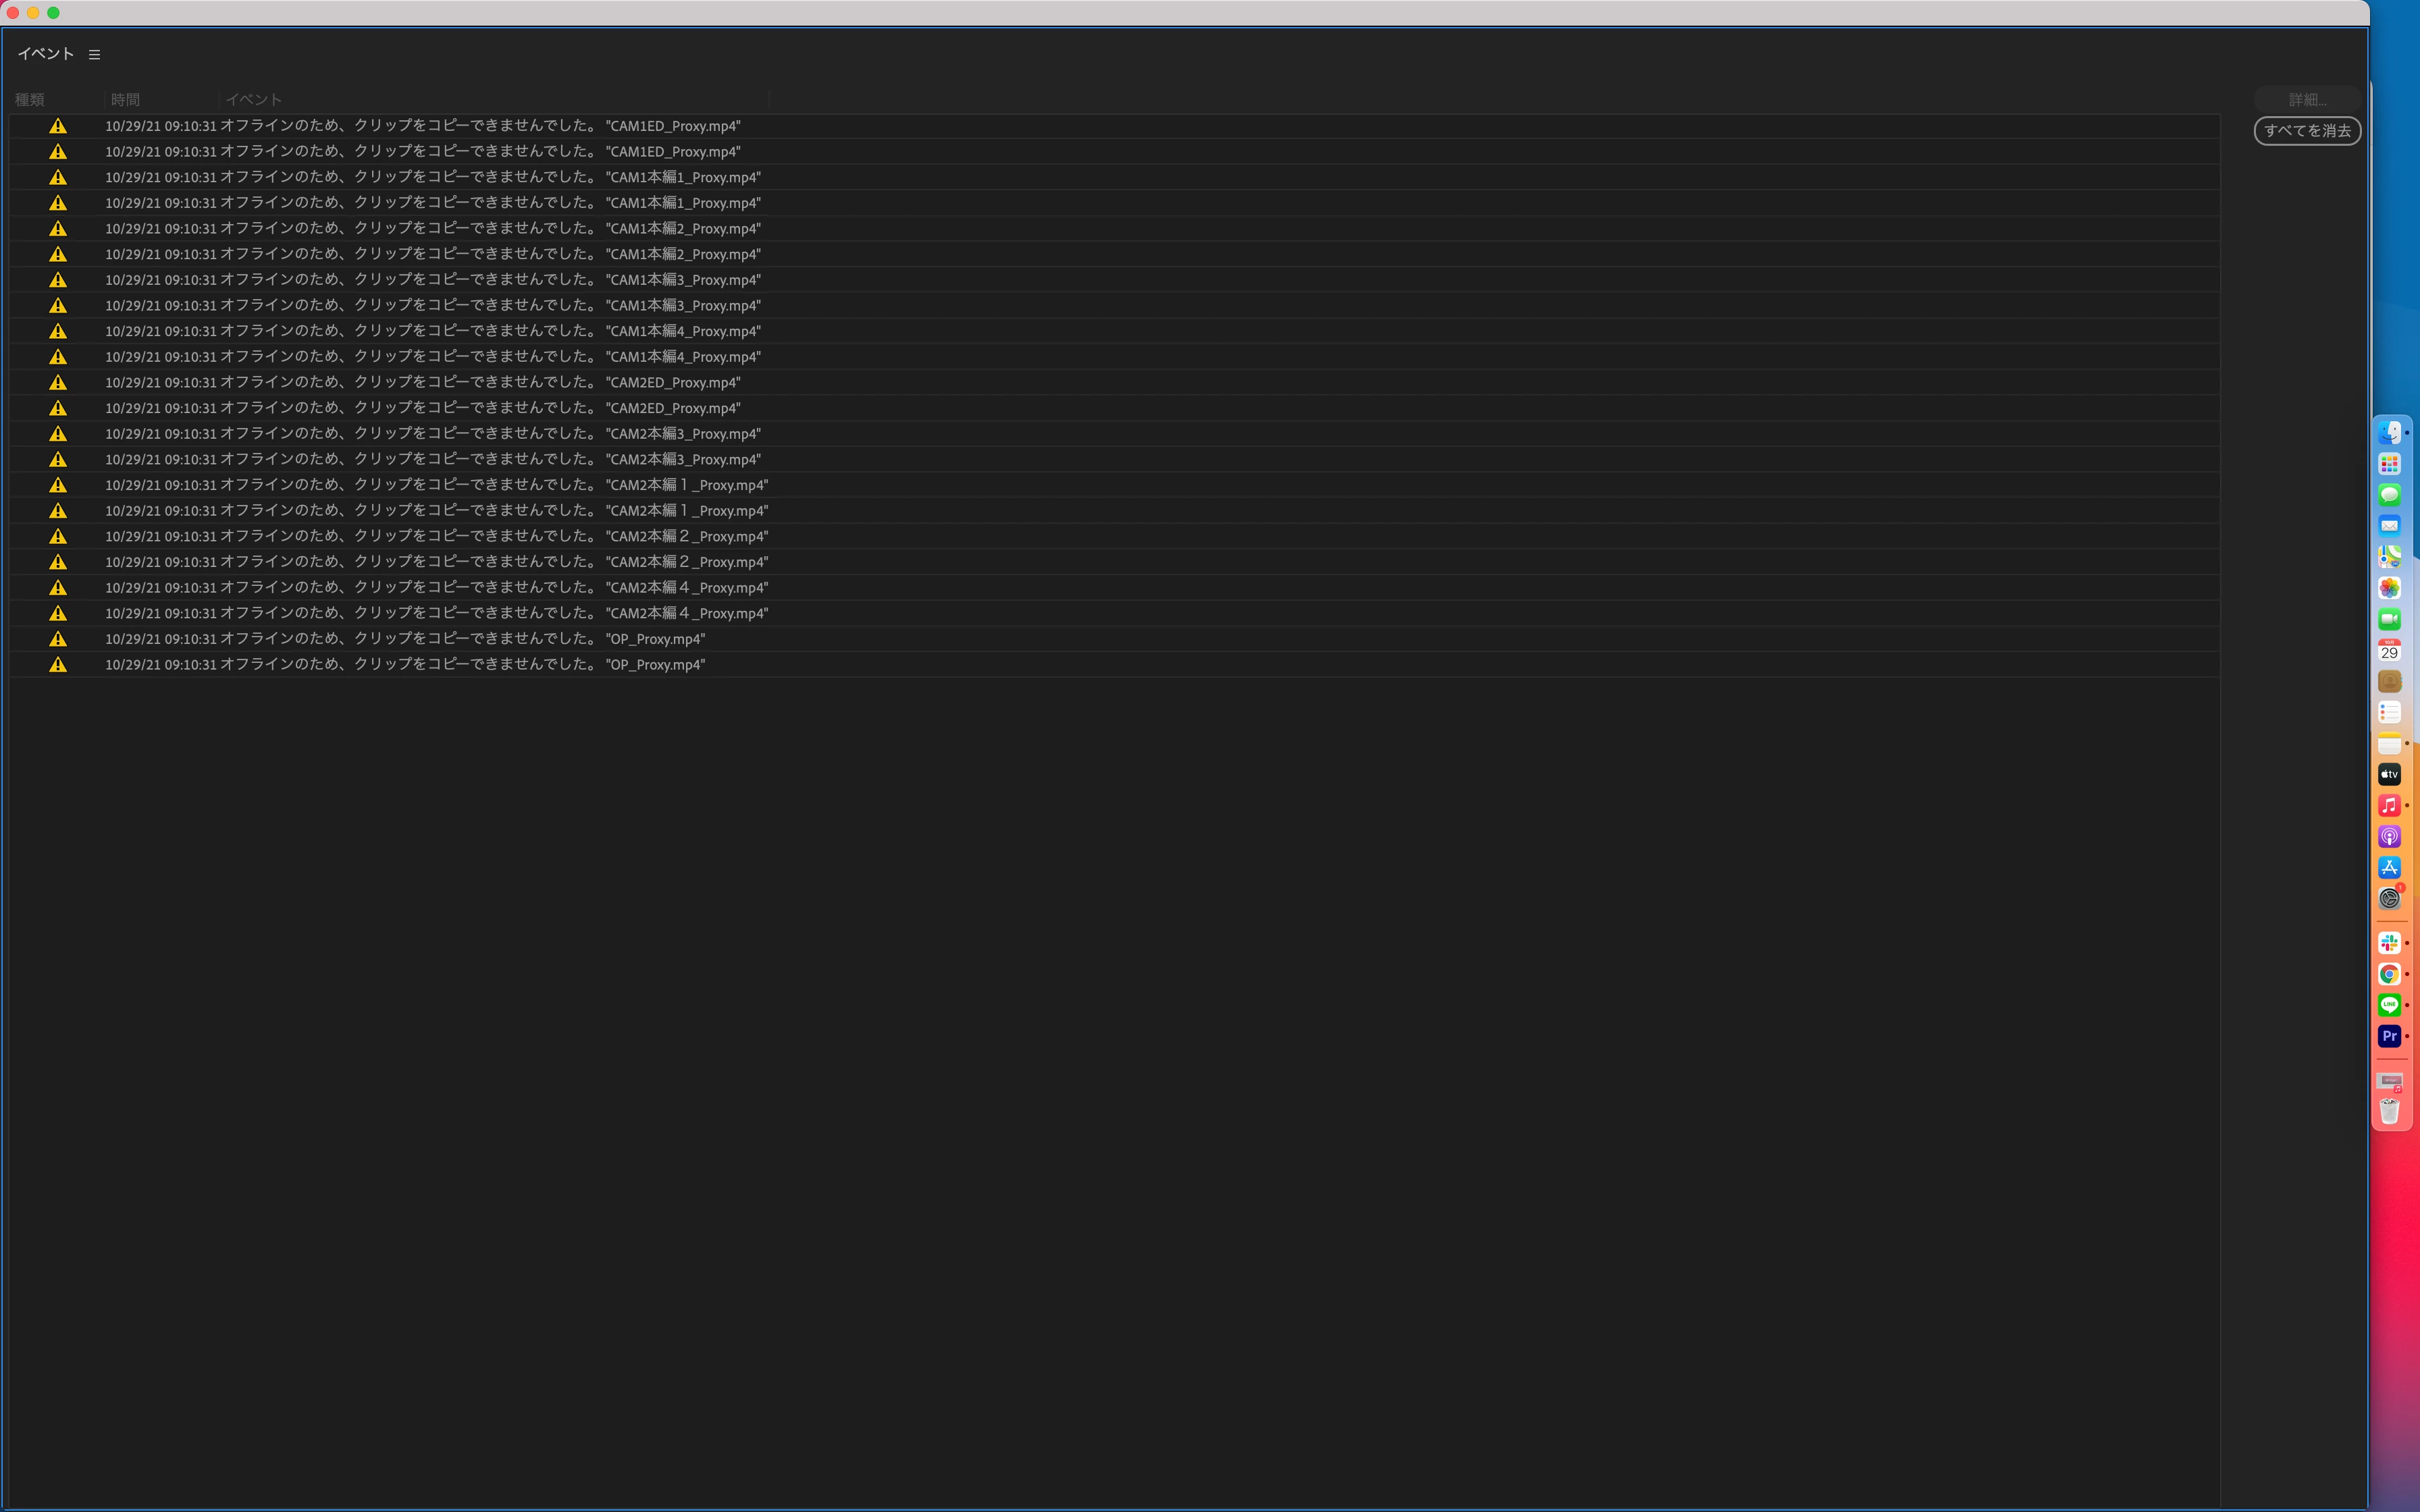Screen dimensions: 2420x1512
Task: Open the Trash in the dock
Action: click(2389, 1112)
